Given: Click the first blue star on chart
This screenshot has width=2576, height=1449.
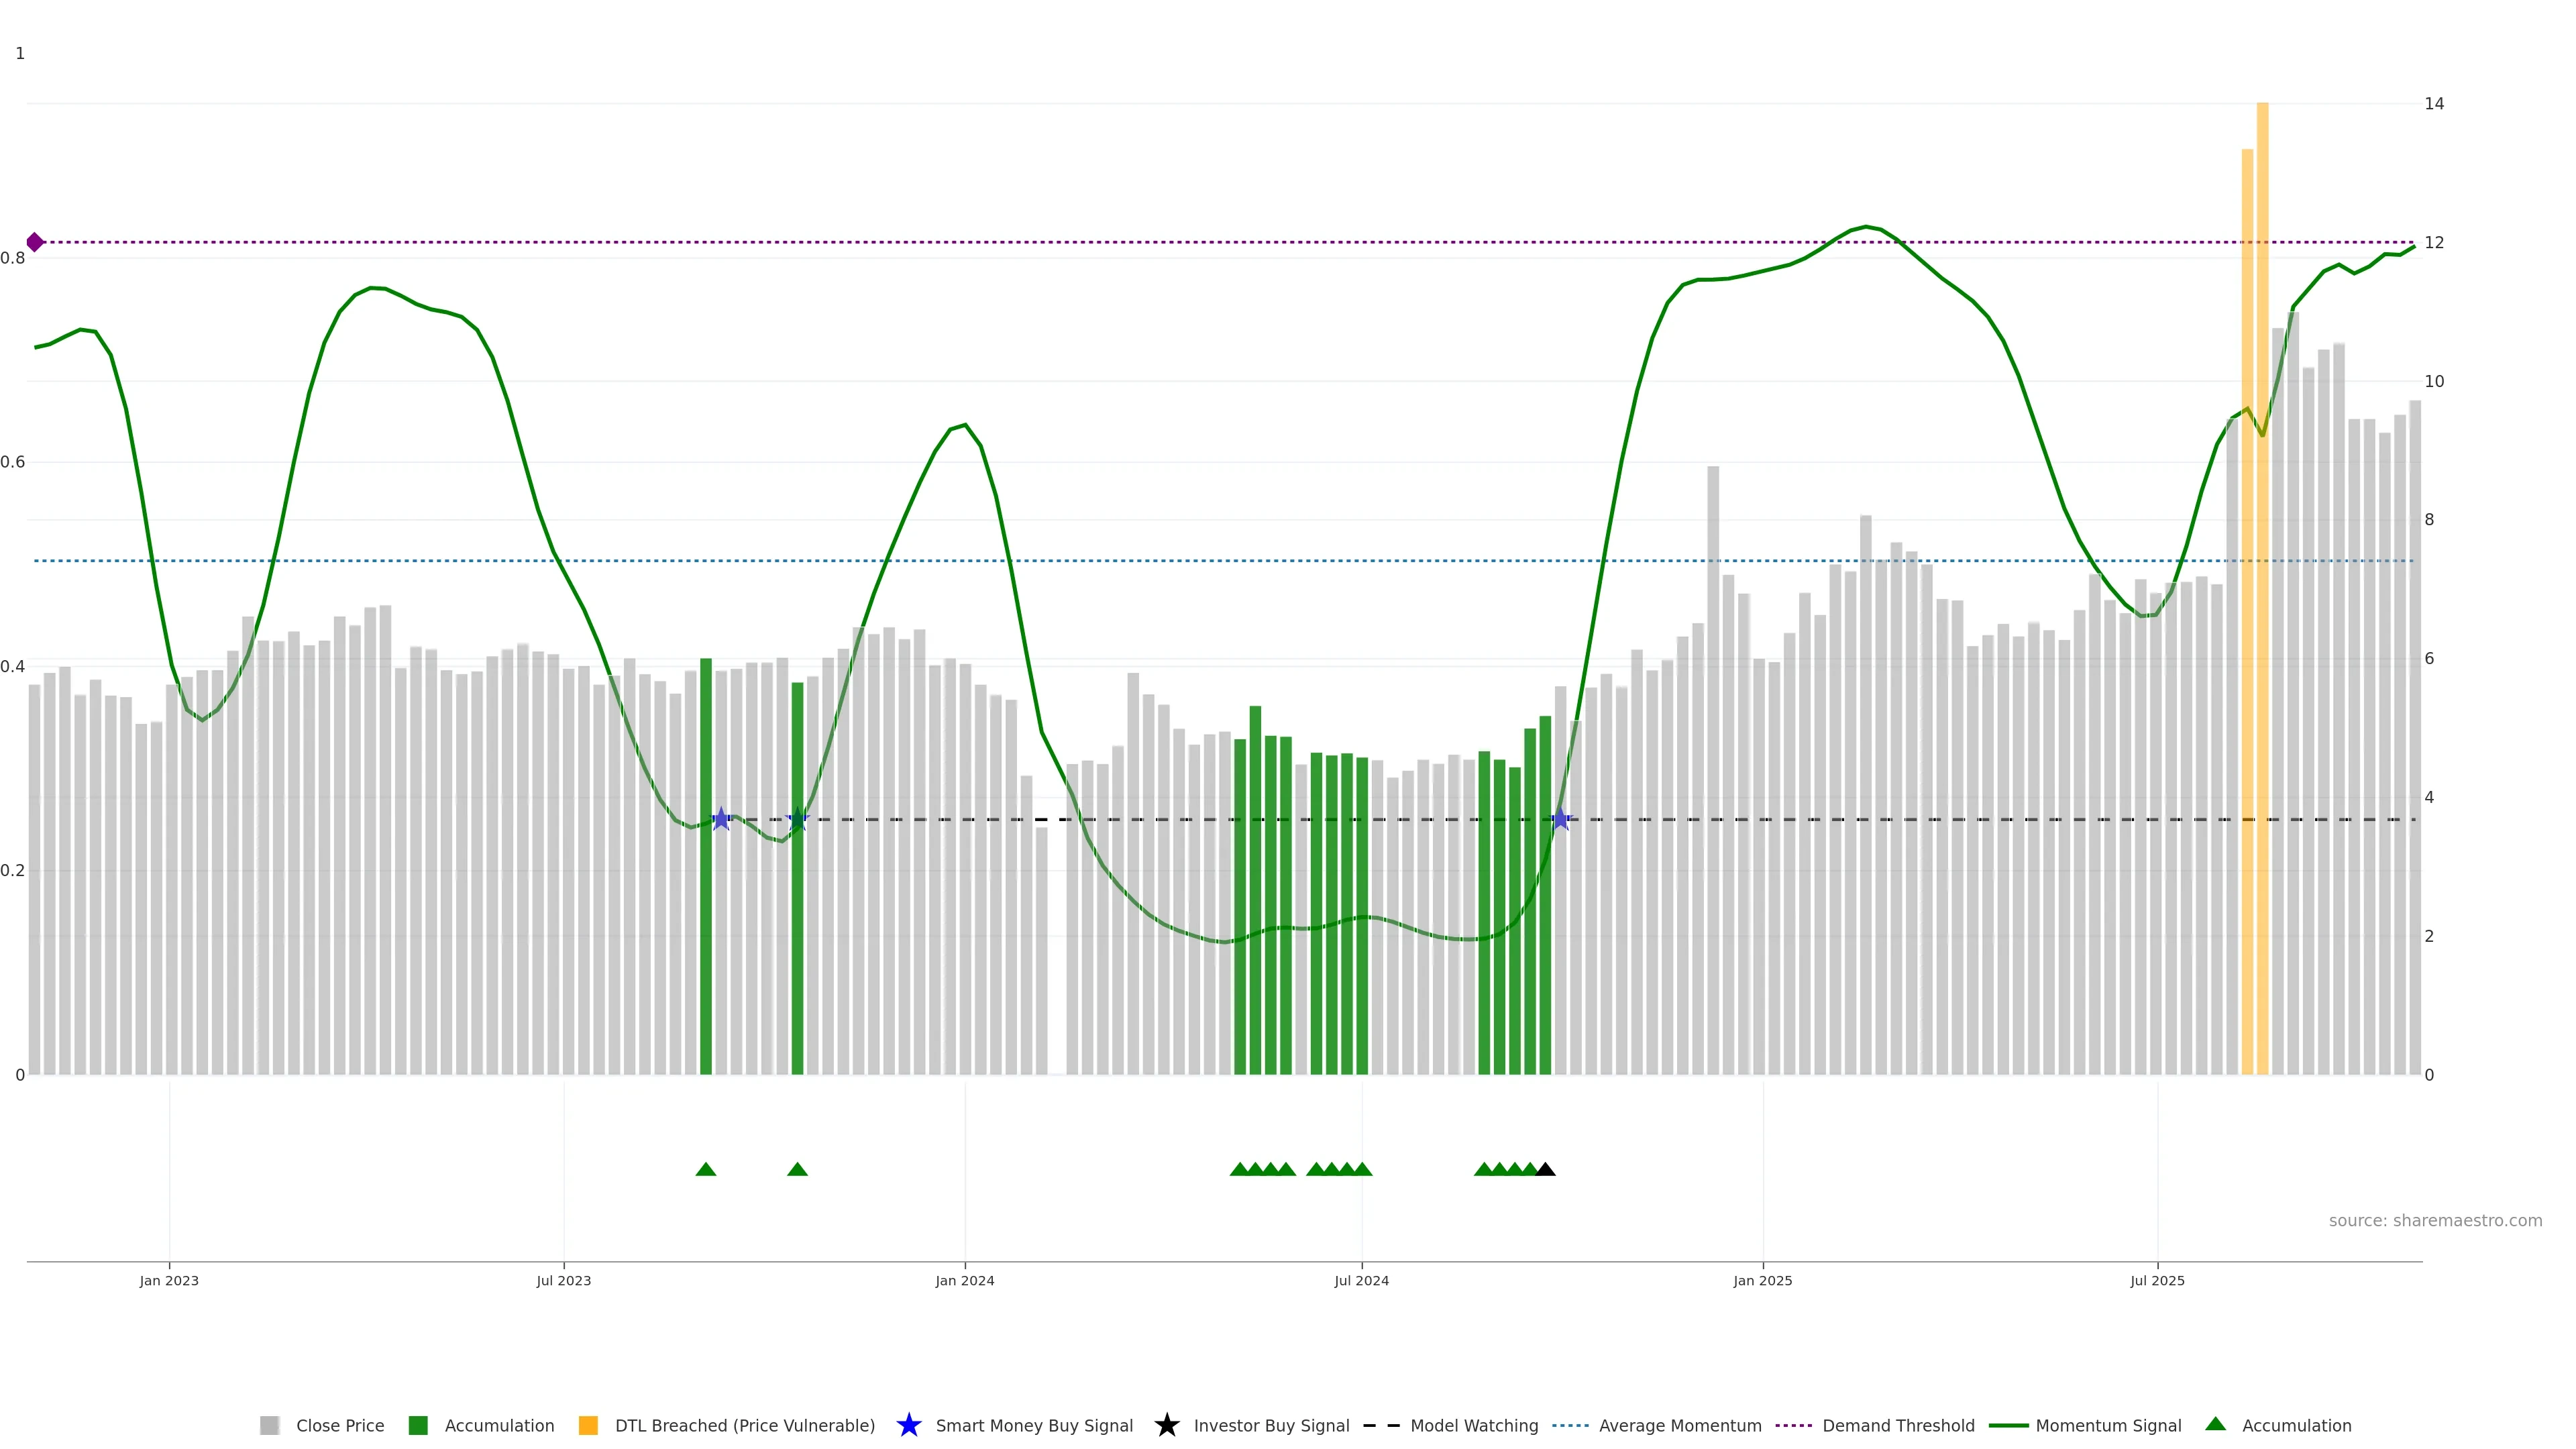Looking at the screenshot, I should click(721, 819).
